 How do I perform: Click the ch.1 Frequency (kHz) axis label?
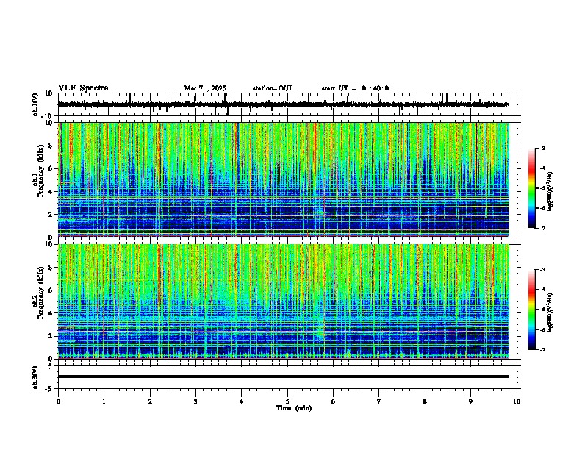point(38,171)
